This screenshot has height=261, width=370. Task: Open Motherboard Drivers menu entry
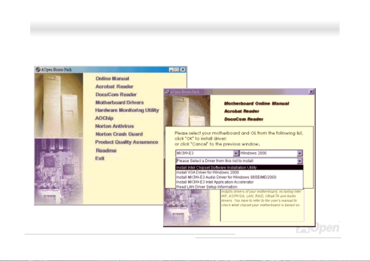(x=119, y=102)
